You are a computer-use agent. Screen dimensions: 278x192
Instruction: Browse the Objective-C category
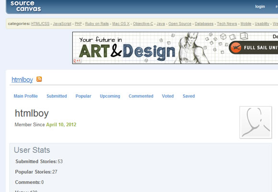click(143, 24)
